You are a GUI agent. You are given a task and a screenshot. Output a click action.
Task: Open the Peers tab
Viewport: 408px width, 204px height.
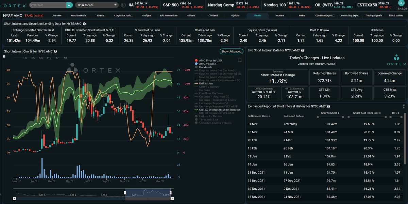[x=302, y=16]
